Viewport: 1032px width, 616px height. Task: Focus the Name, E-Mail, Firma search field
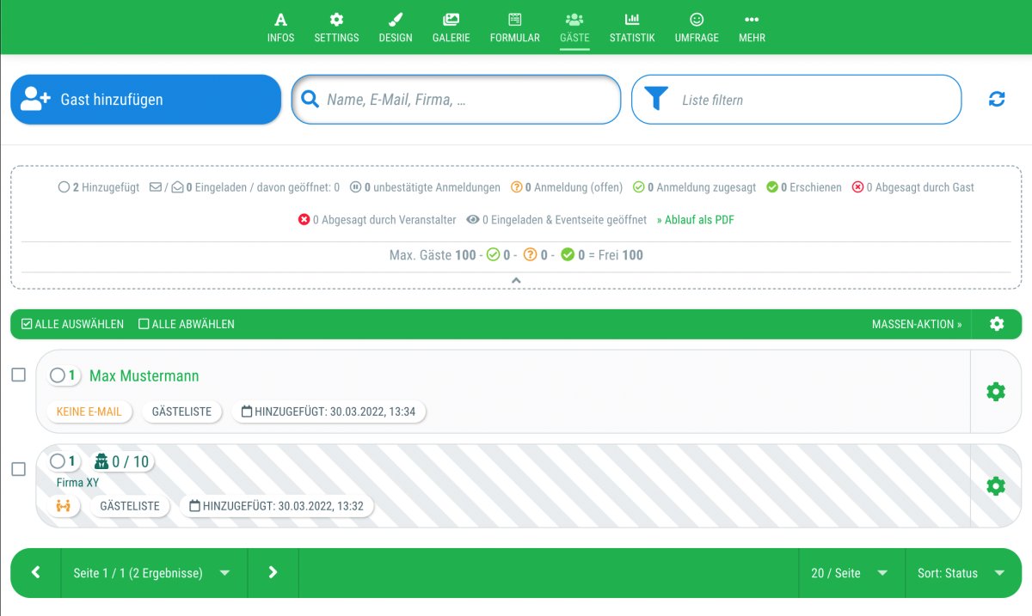[456, 100]
